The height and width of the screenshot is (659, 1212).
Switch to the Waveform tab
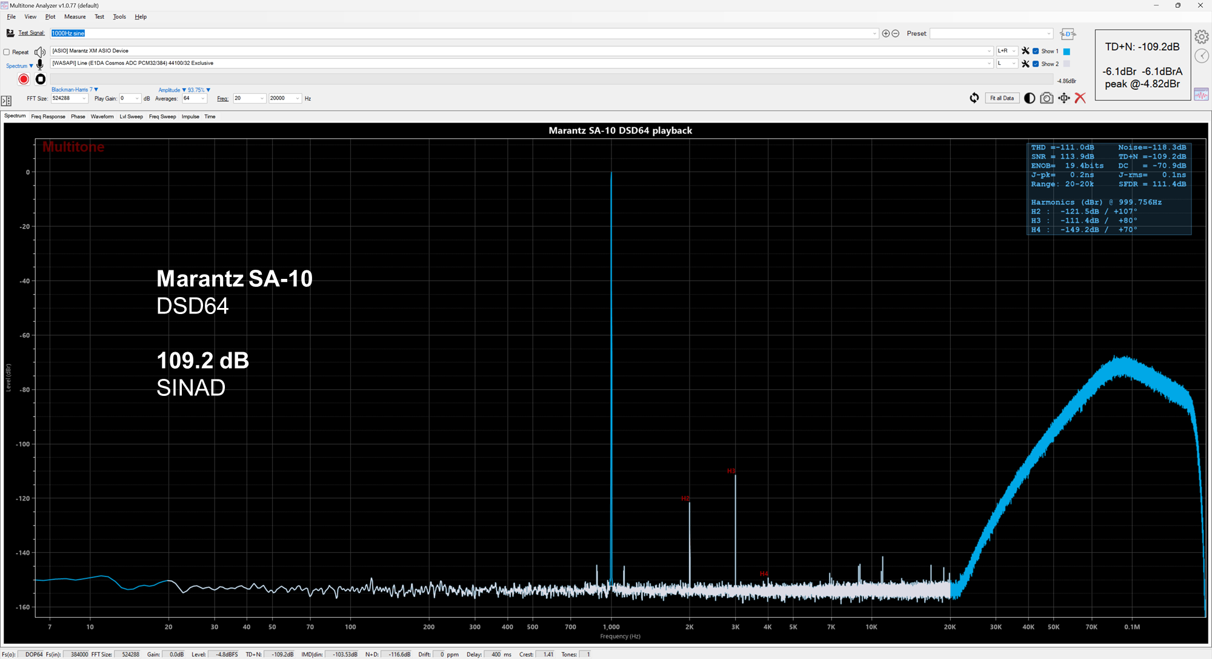point(102,116)
